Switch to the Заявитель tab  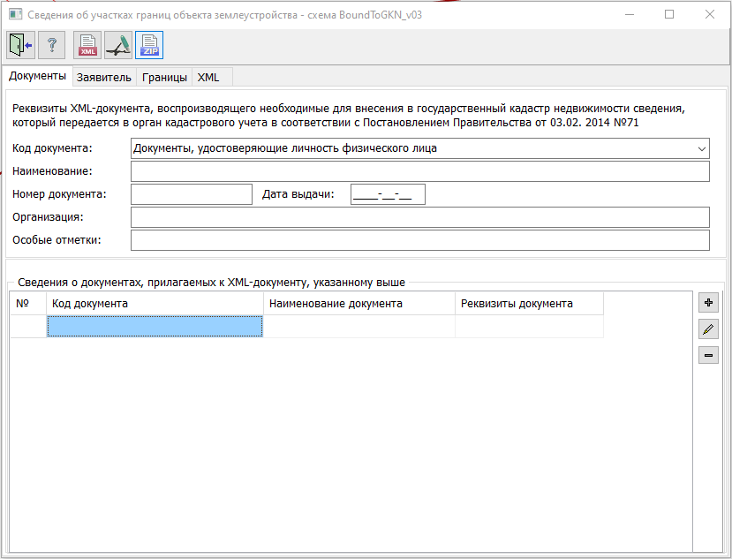pyautogui.click(x=104, y=78)
